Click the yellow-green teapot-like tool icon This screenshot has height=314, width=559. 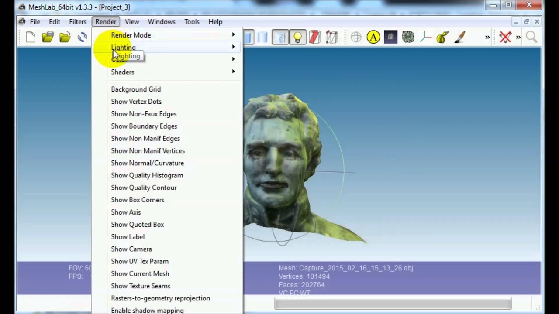[x=442, y=38]
